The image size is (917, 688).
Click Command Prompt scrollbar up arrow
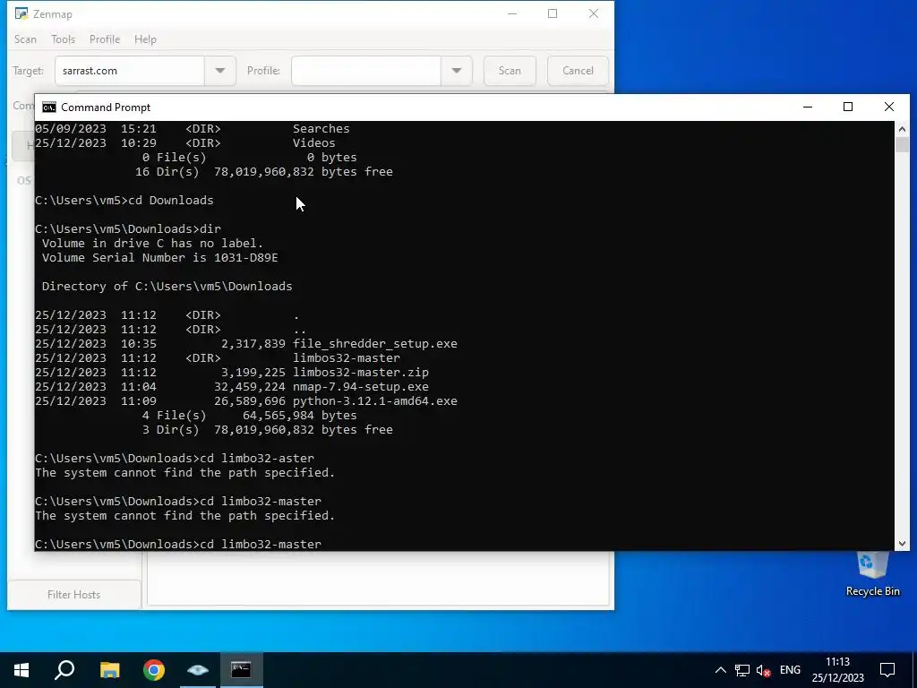tap(902, 129)
